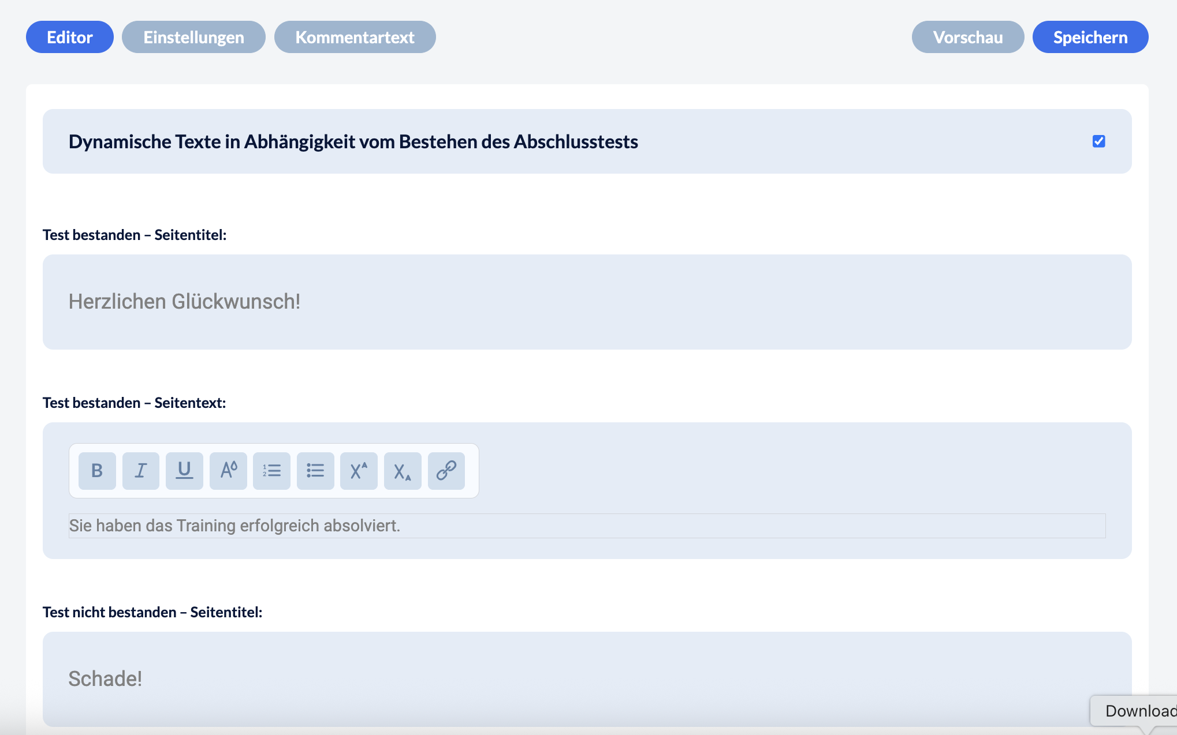Click the Vorschau button
The height and width of the screenshot is (735, 1177).
[x=967, y=37]
